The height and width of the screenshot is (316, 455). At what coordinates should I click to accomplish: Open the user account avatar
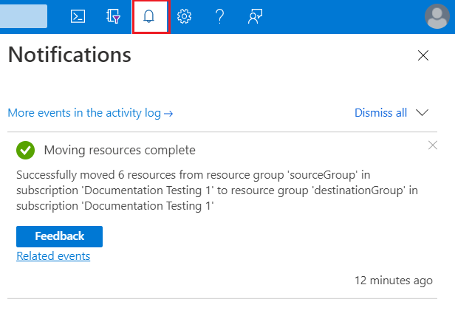(x=438, y=16)
